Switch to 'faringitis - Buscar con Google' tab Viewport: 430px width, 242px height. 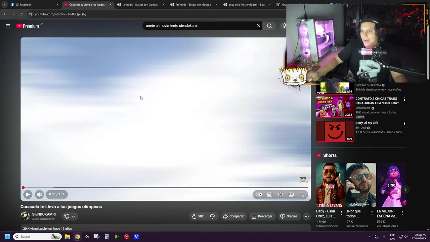pyautogui.click(x=194, y=5)
